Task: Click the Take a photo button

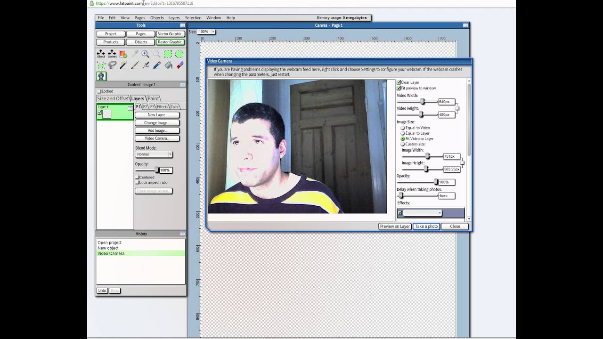Action: coord(426,226)
